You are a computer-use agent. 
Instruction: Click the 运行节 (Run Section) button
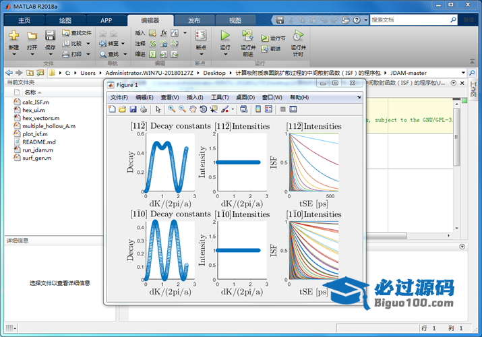point(273,38)
